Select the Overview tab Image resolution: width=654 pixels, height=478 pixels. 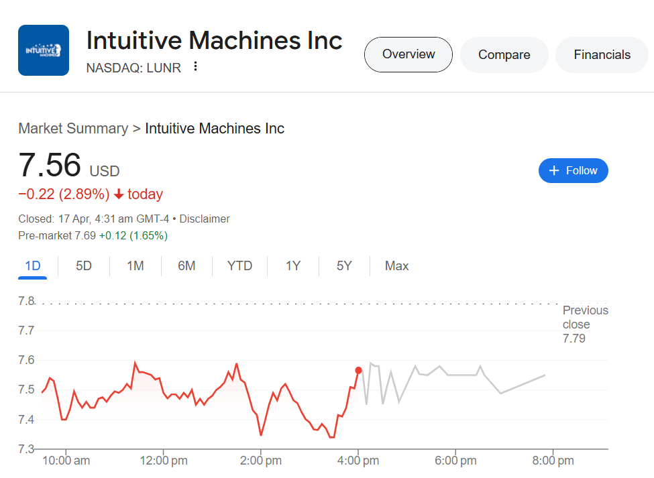(408, 54)
